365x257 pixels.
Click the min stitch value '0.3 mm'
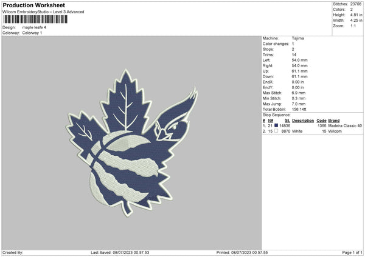tap(299, 98)
